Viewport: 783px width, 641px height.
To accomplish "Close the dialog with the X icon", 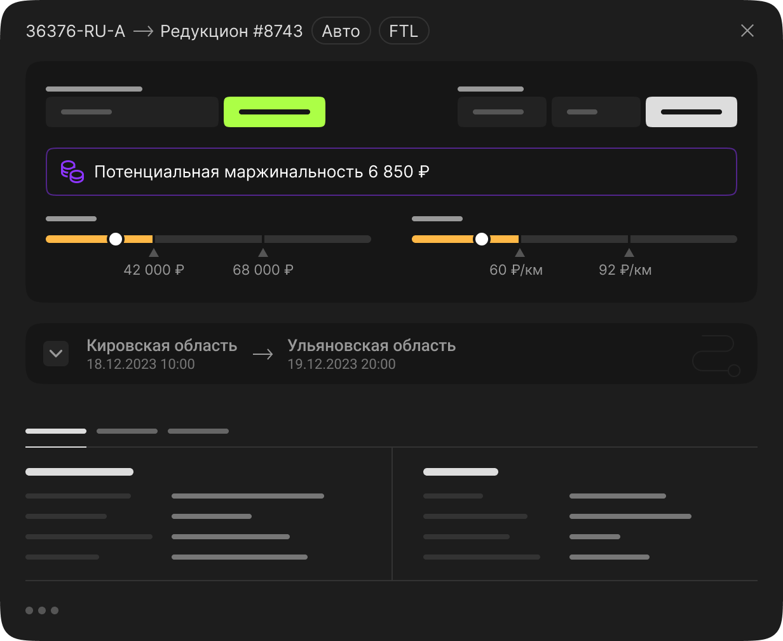I will click(x=747, y=31).
